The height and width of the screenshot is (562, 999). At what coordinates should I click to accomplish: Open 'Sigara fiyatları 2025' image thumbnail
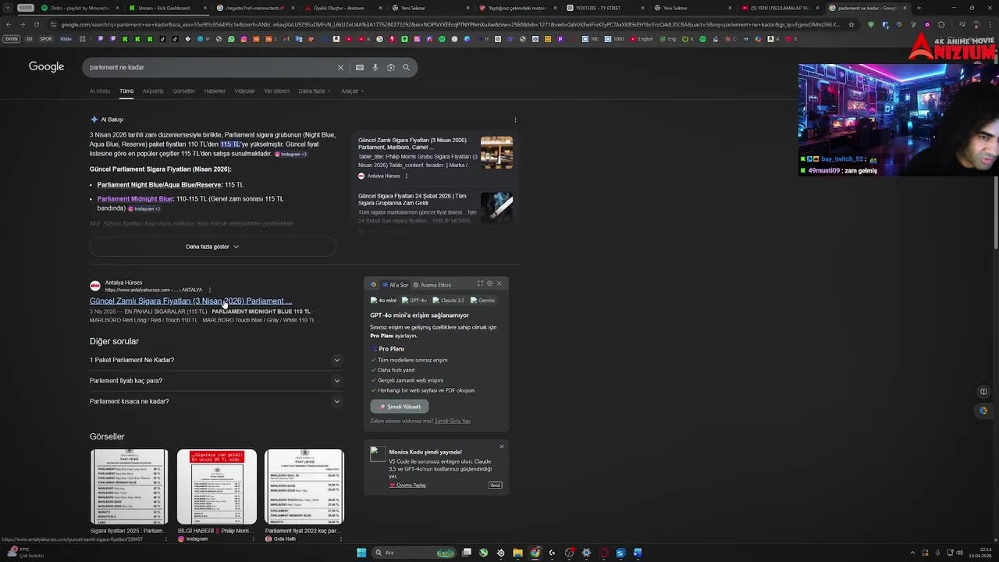tap(129, 487)
